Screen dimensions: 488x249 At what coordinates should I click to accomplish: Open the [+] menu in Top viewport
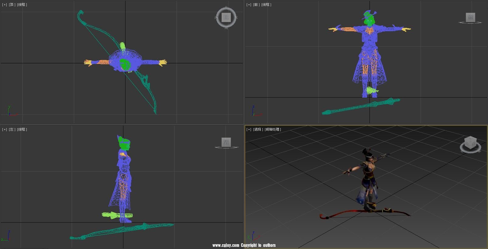point(5,5)
